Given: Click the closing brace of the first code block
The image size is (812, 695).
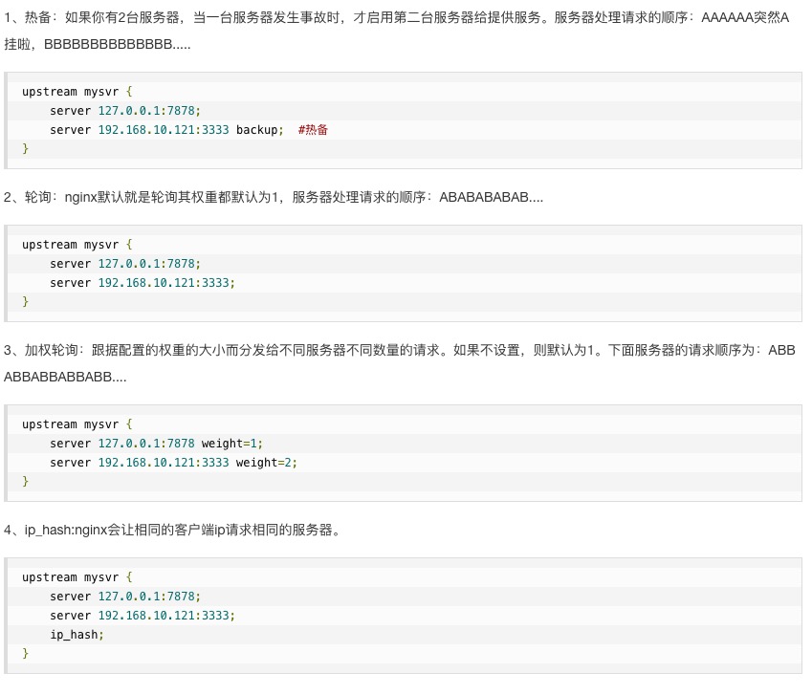Looking at the screenshot, I should coord(26,149).
